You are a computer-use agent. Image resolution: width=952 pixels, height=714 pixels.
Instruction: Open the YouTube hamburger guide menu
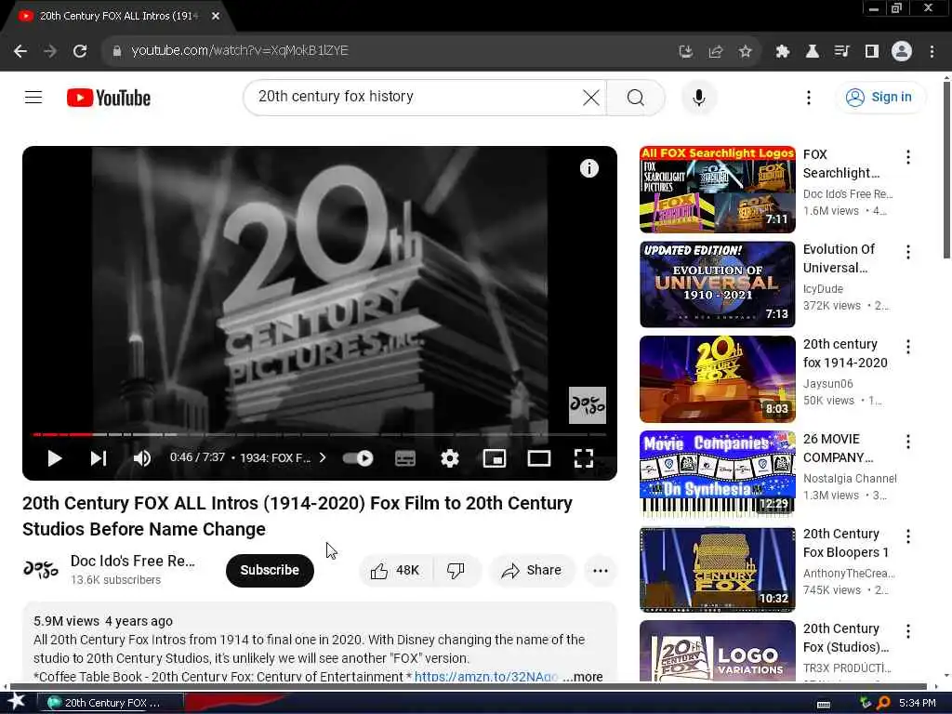point(33,97)
